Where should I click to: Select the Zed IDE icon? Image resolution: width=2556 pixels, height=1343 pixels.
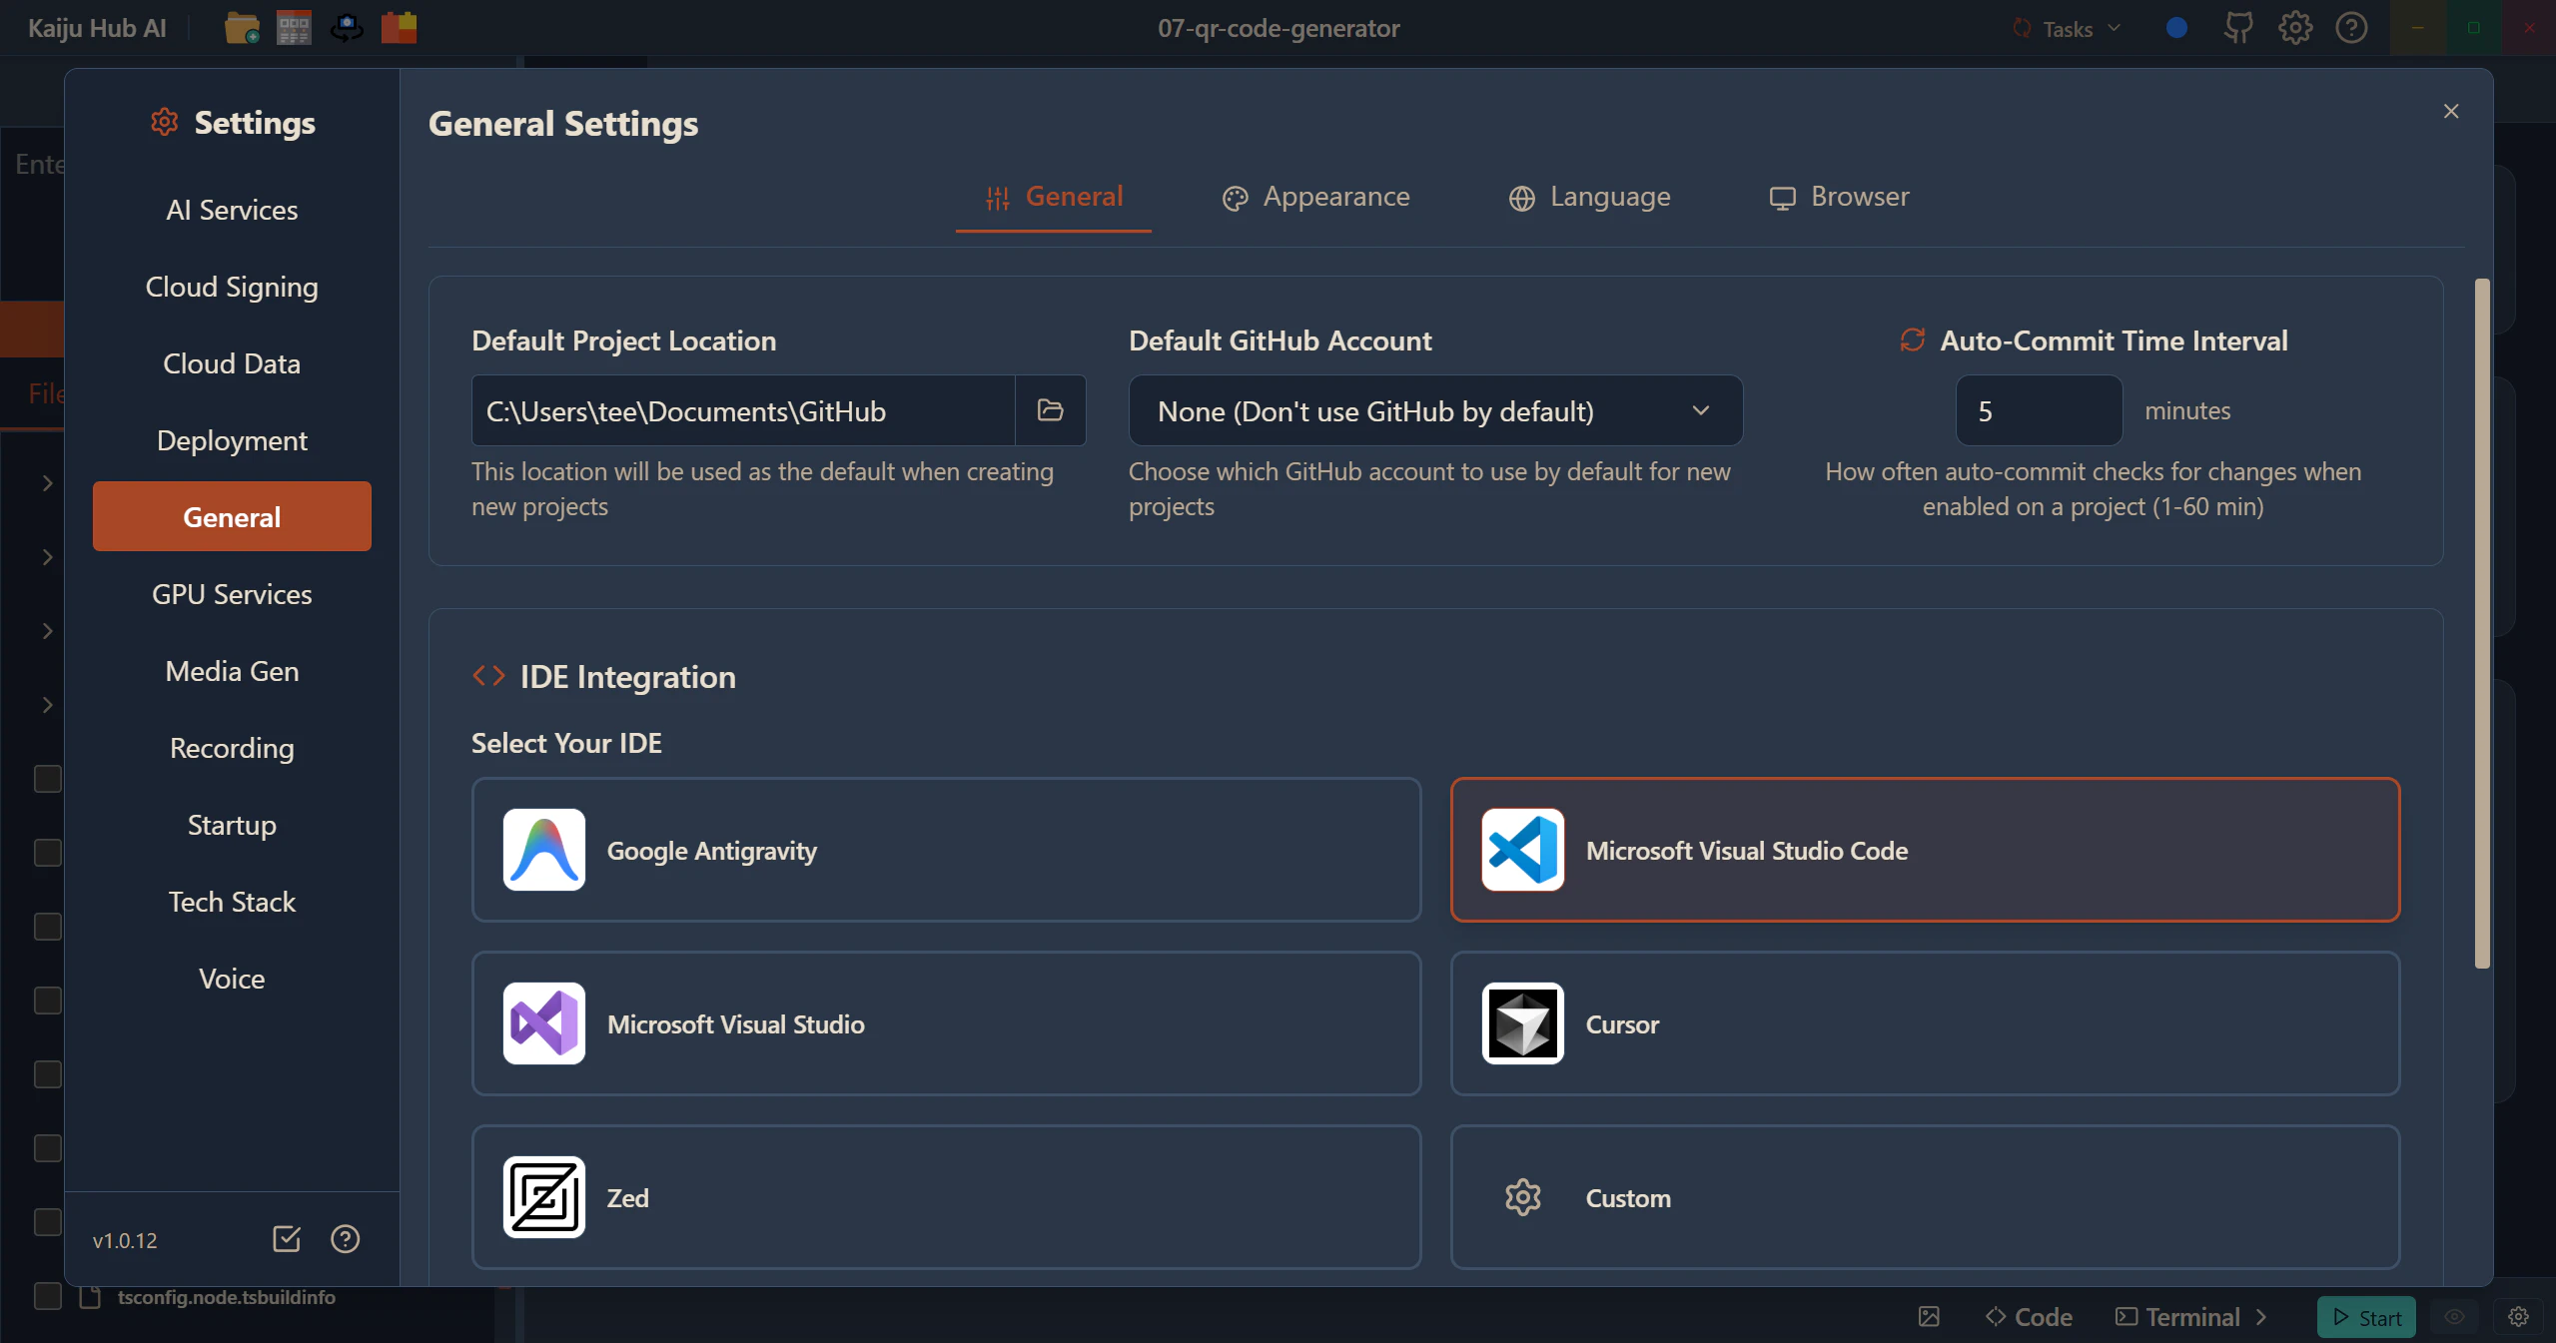[x=544, y=1197]
